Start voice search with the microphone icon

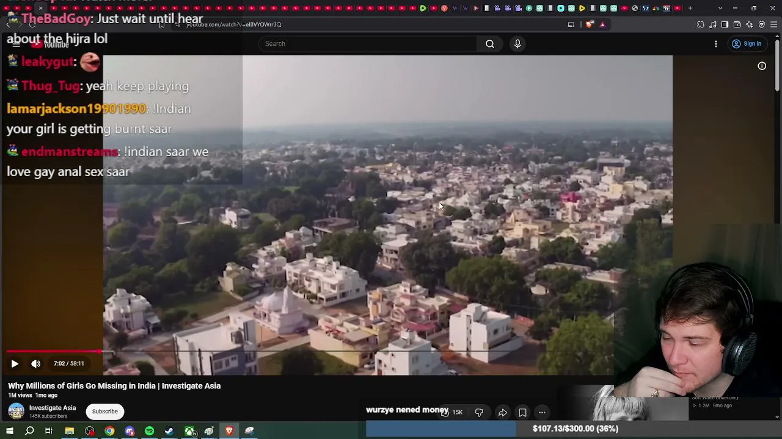coord(517,44)
